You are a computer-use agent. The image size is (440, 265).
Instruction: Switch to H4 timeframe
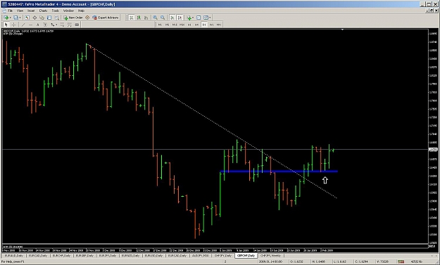click(x=196, y=25)
